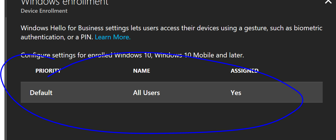
Task: Sort by the NAME column header
Action: tap(141, 71)
